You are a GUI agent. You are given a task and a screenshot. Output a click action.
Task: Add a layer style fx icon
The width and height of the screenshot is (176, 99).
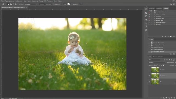coord(164,98)
